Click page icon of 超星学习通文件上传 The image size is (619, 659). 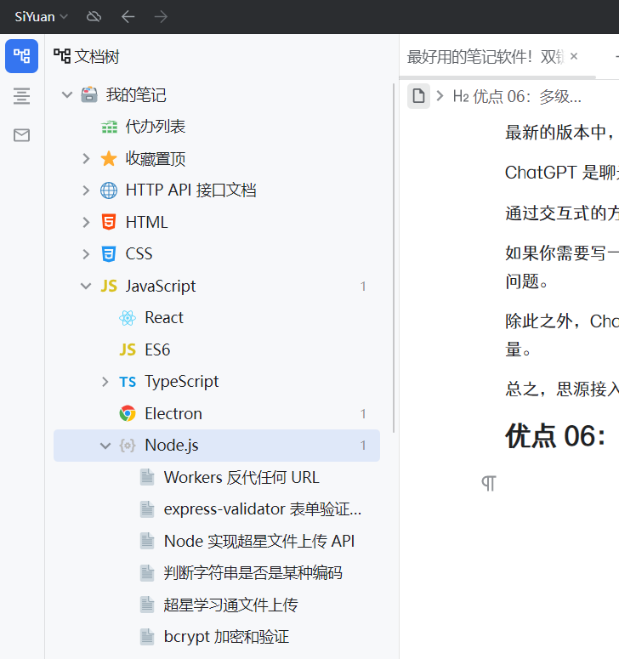coord(147,605)
